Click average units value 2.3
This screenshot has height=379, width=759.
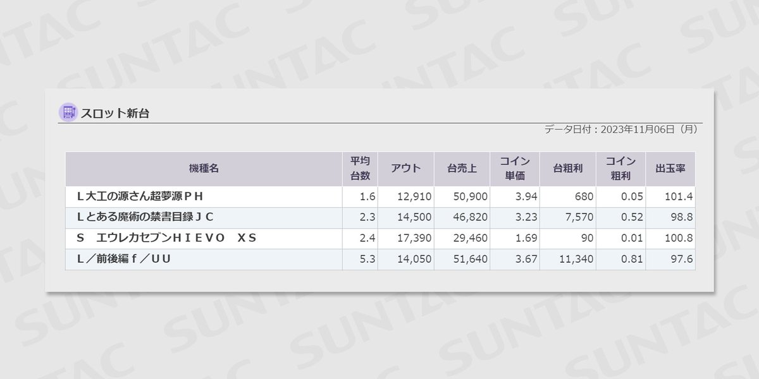point(367,217)
